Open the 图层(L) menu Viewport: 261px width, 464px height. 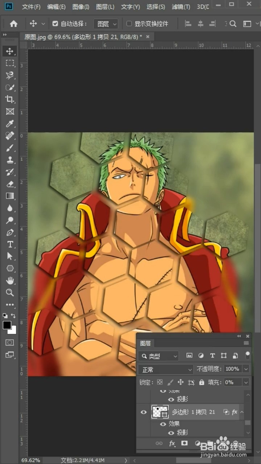[105, 7]
